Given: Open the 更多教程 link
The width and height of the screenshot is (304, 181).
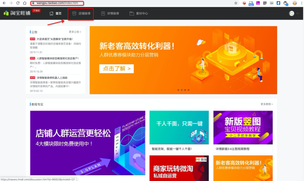Looking at the screenshot, I should pyautogui.click(x=267, y=104).
